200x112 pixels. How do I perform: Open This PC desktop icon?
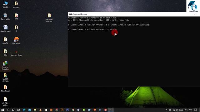pos(5,5)
